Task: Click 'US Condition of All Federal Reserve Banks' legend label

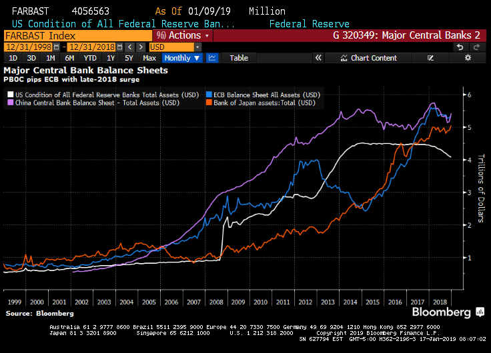Action: (107, 95)
